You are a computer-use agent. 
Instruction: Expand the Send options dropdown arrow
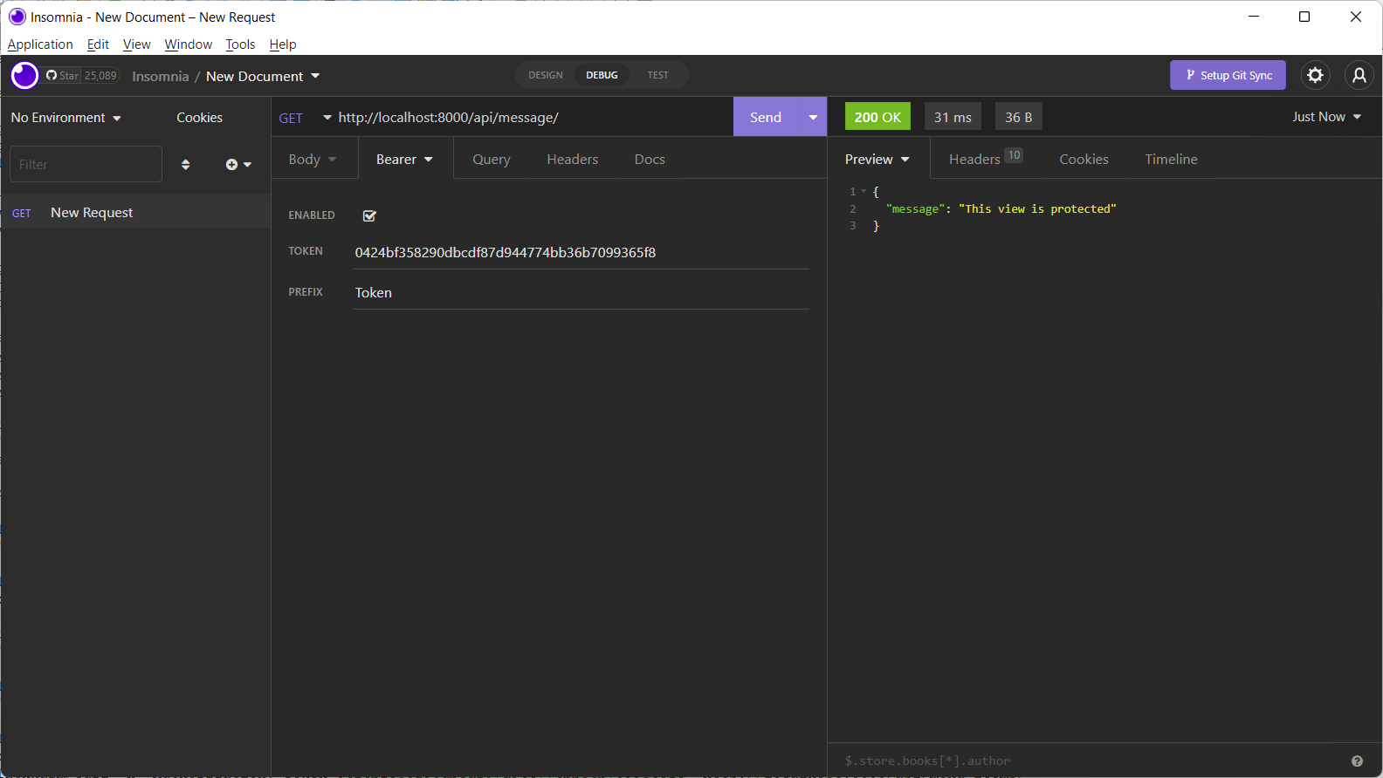click(x=813, y=118)
